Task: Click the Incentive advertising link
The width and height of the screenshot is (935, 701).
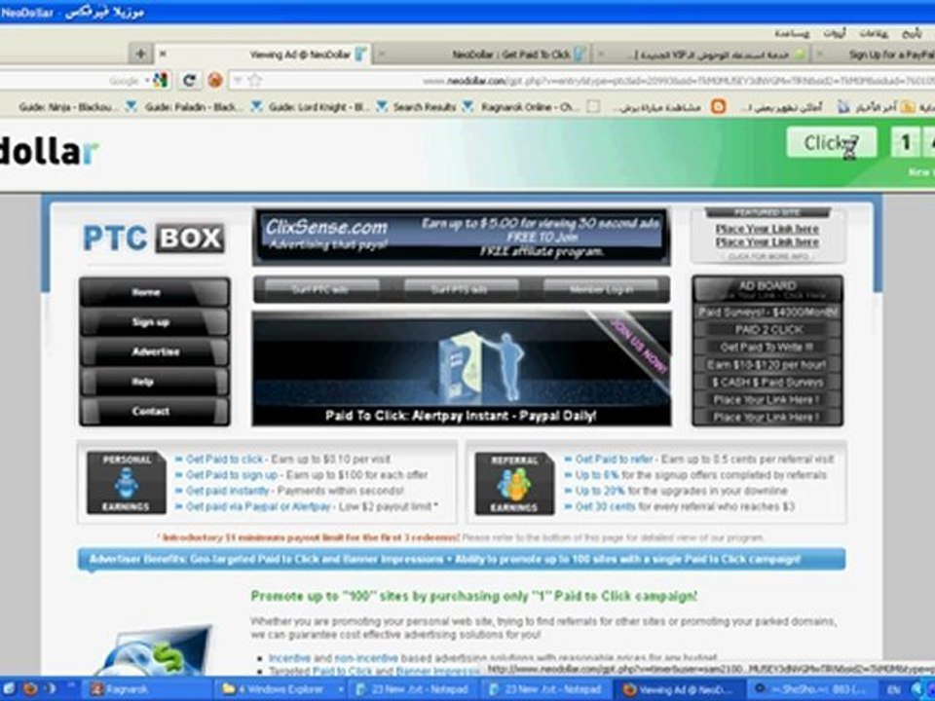Action: click(x=289, y=658)
